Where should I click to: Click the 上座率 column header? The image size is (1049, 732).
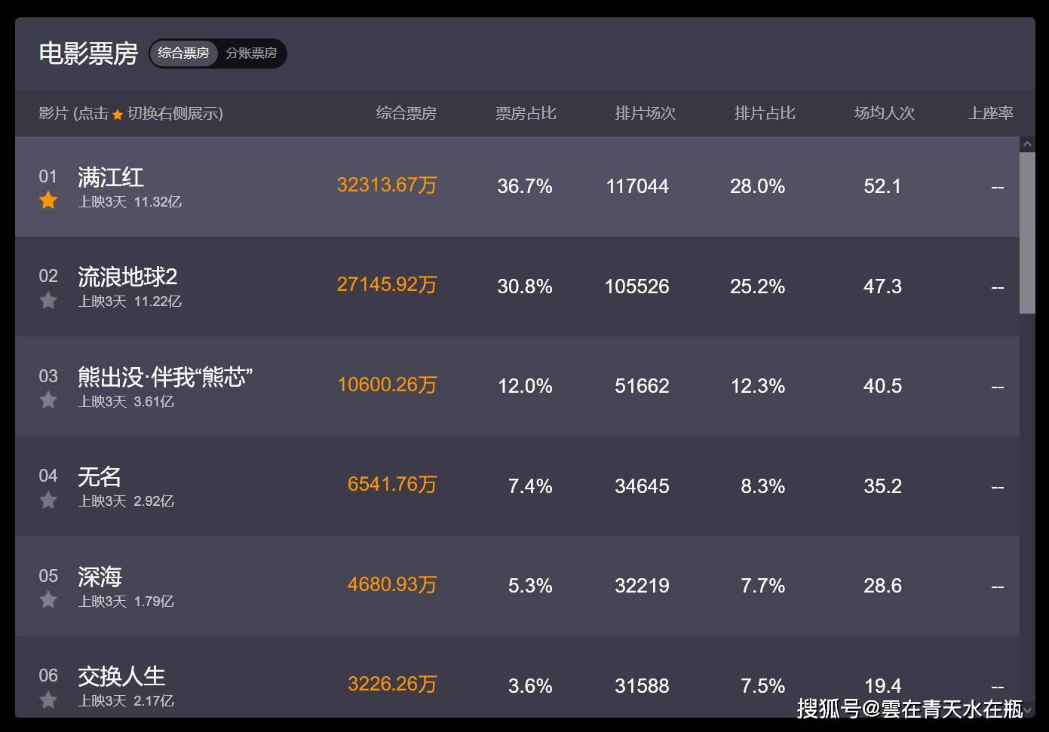coord(992,113)
